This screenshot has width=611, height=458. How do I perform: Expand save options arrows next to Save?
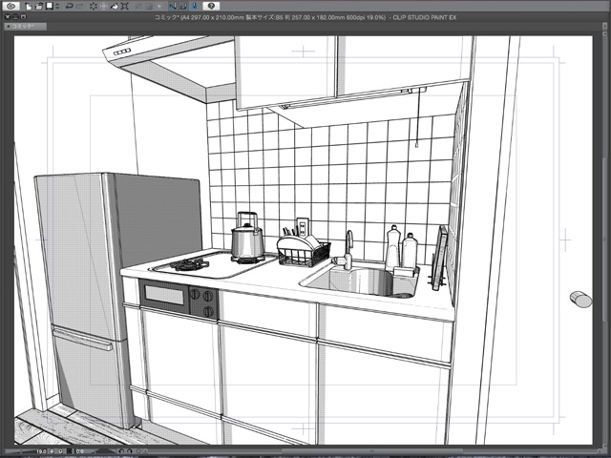(57, 7)
